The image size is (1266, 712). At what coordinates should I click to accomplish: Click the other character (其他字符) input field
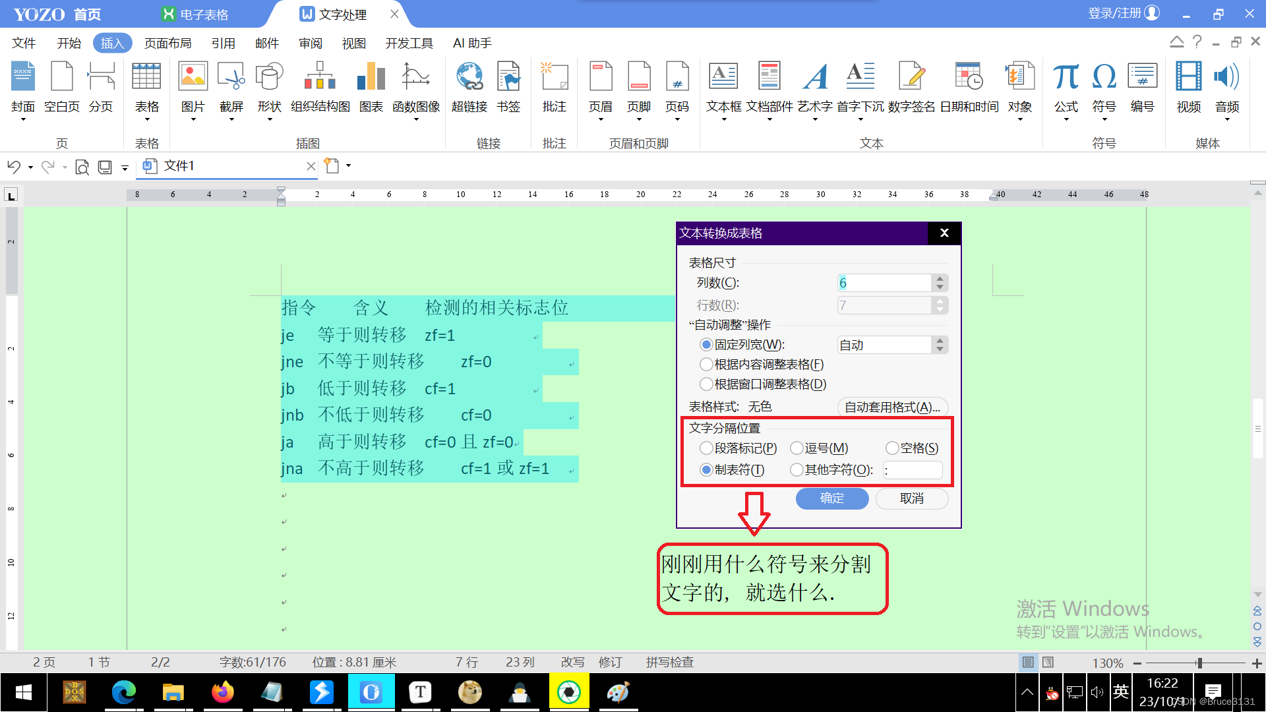point(913,470)
